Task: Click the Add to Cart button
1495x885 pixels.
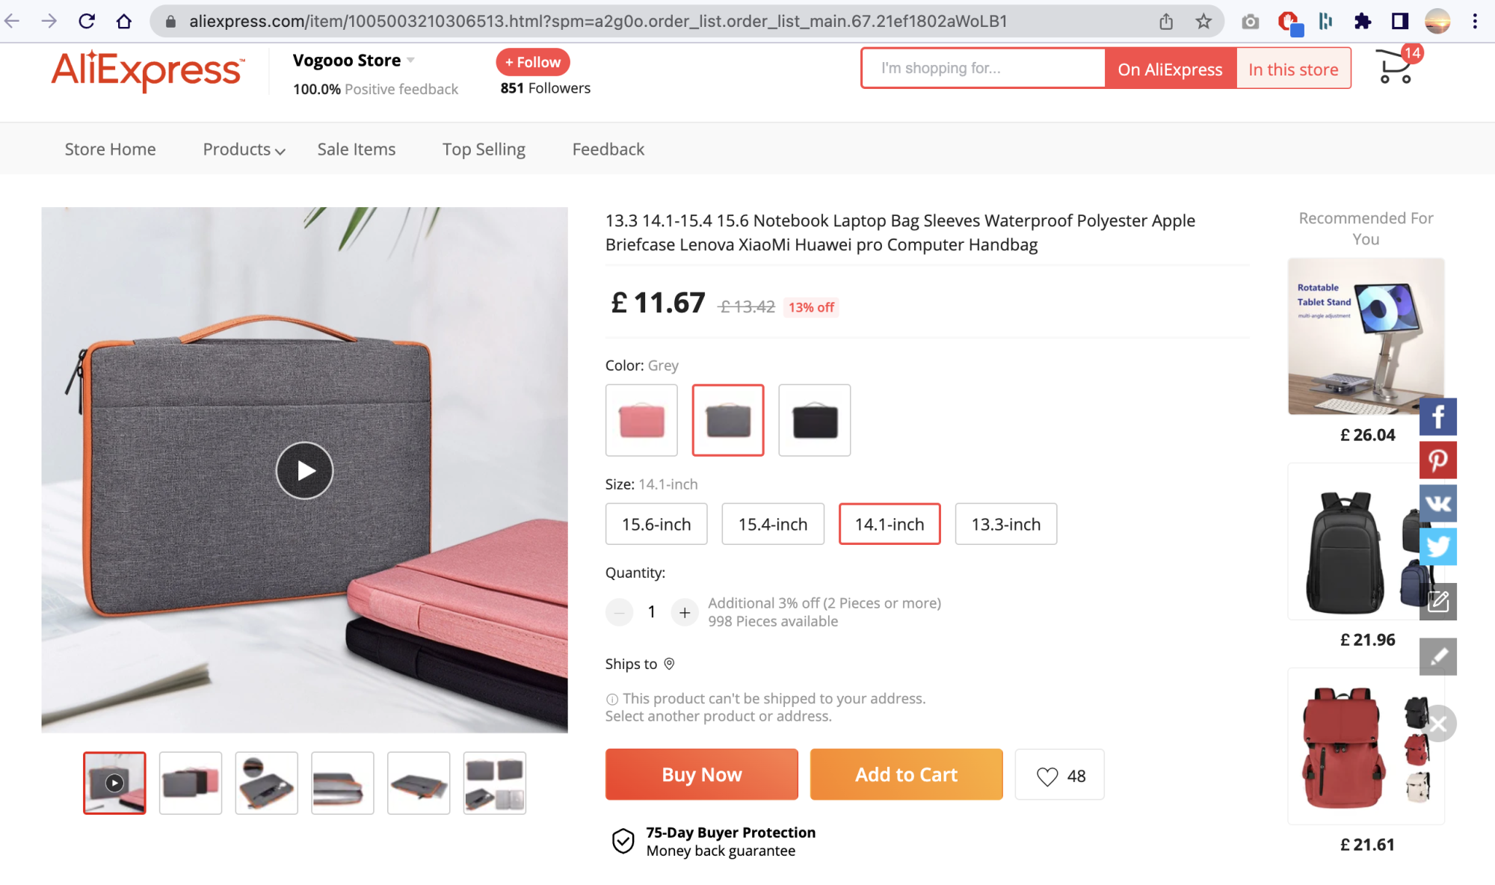Action: pos(906,774)
